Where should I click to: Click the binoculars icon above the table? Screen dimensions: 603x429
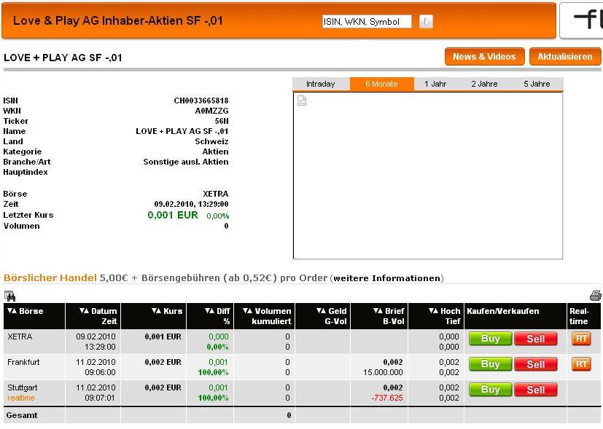tap(9, 296)
